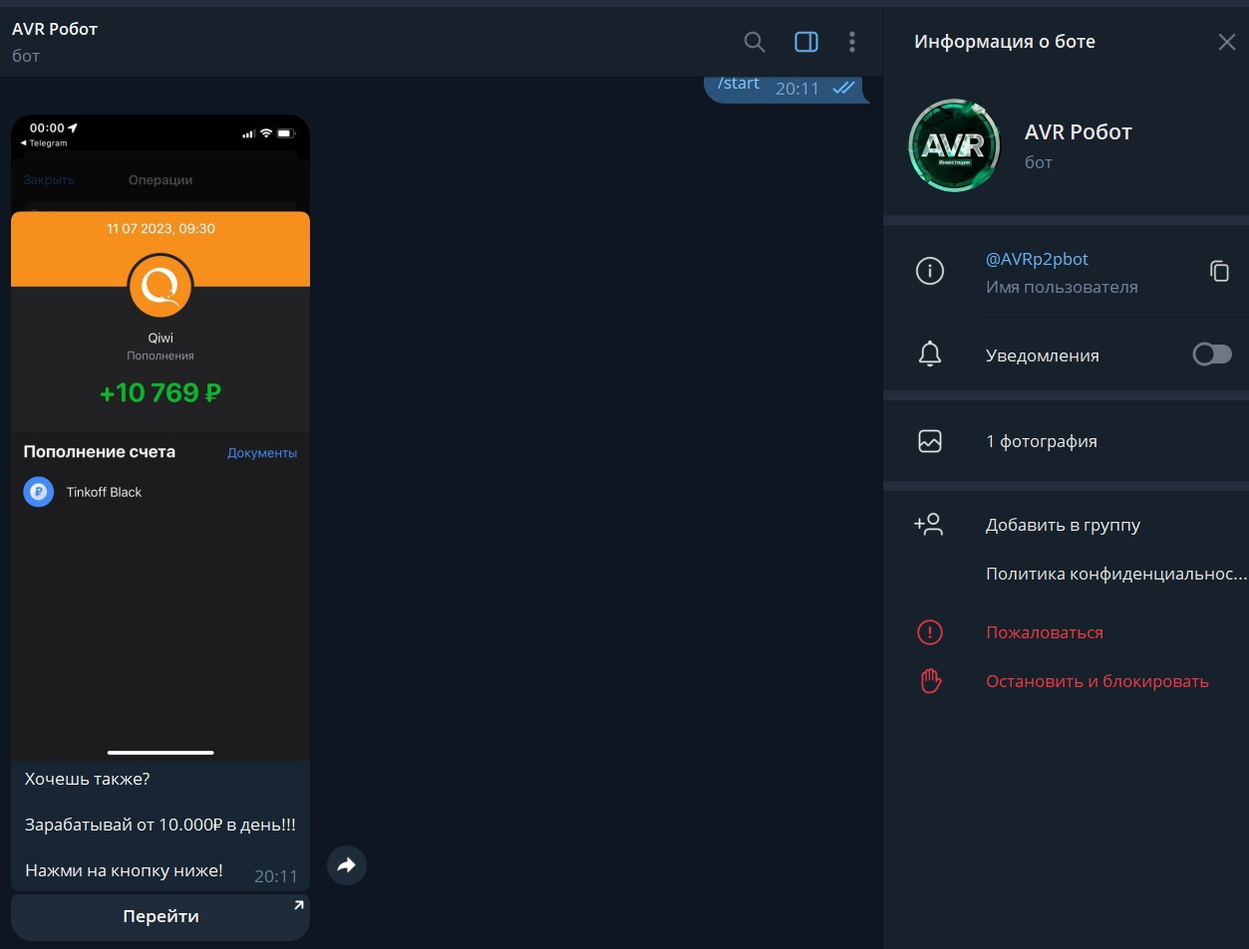
Task: Toggle the Уведомления notifications switch
Action: [1212, 355]
